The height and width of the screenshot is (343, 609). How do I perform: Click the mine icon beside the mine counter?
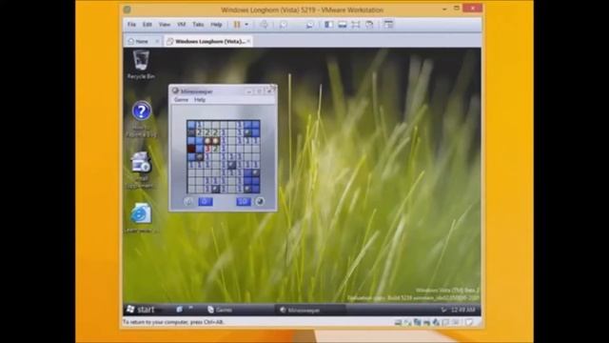click(x=260, y=201)
